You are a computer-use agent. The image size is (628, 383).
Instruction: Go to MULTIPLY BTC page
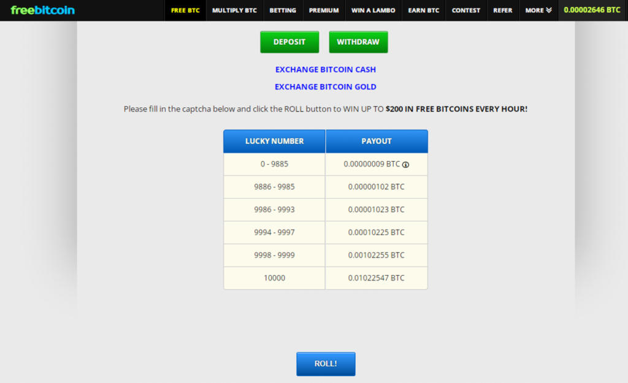(234, 10)
